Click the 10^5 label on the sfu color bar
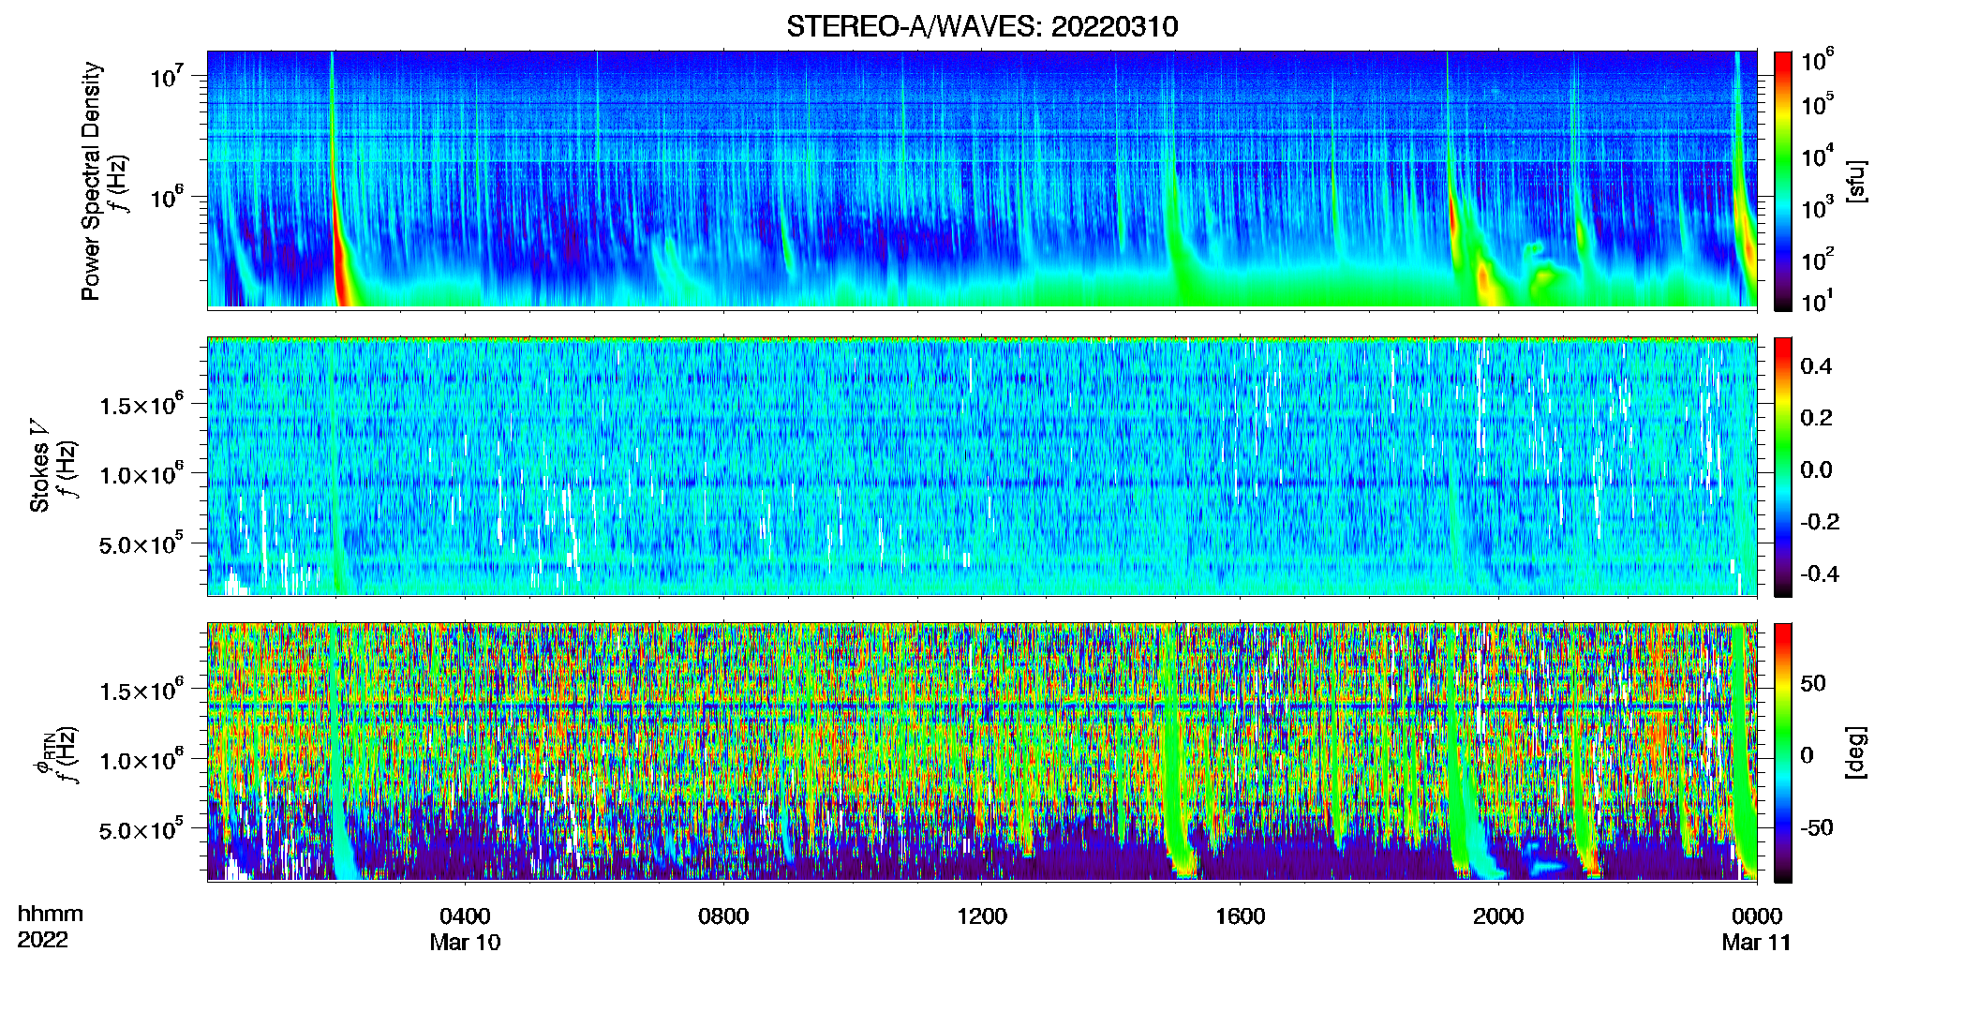 (x=1817, y=104)
